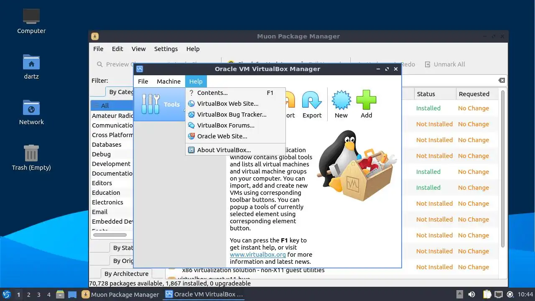Switch to Muon Package Manager taskbar button

[120, 294]
